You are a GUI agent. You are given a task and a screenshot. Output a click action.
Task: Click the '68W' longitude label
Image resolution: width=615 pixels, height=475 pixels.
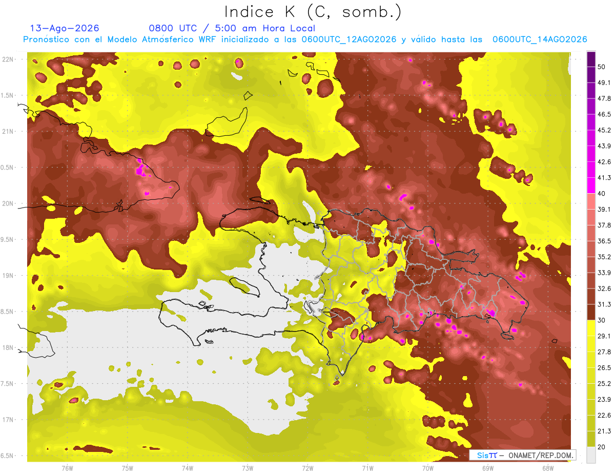548,468
